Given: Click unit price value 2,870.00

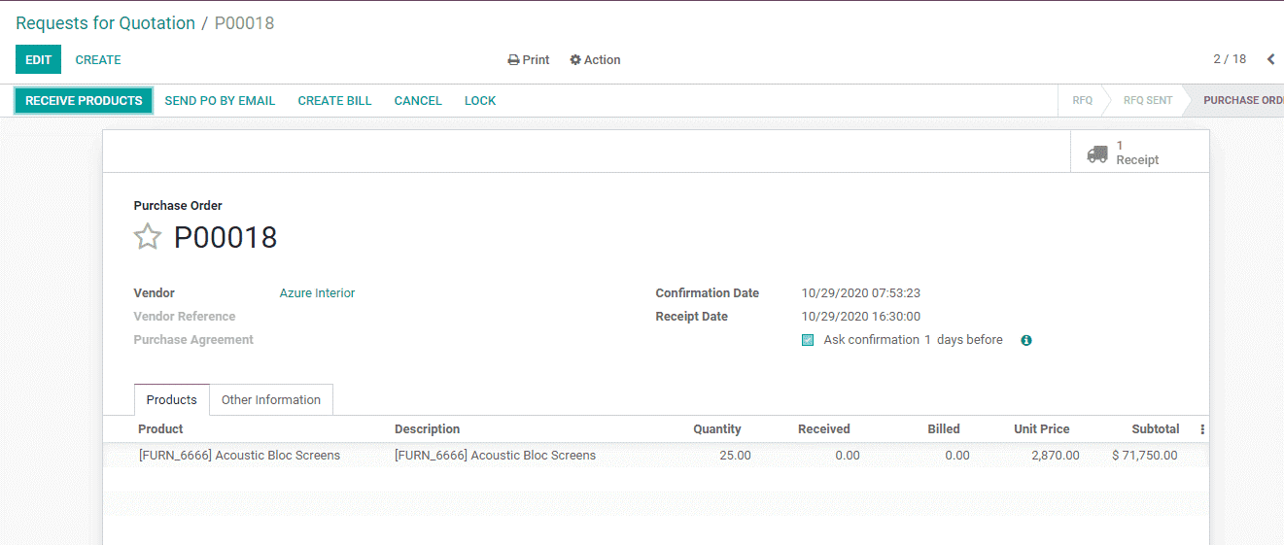Looking at the screenshot, I should coord(1056,456).
